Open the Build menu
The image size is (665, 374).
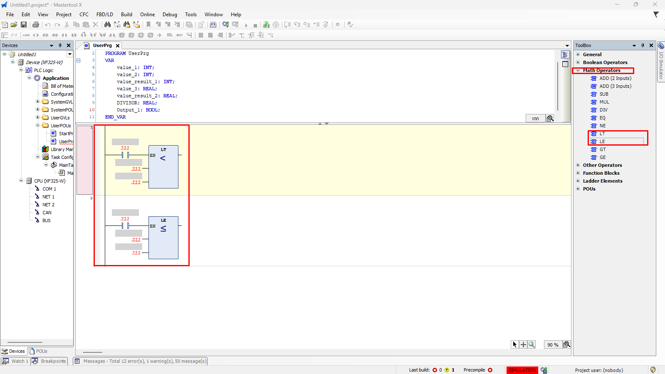[126, 15]
